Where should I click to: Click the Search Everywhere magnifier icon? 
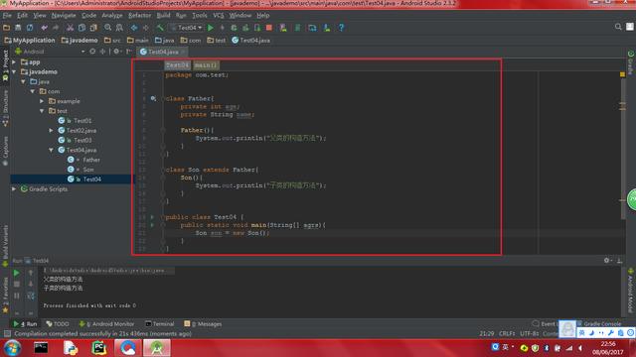coord(618,27)
